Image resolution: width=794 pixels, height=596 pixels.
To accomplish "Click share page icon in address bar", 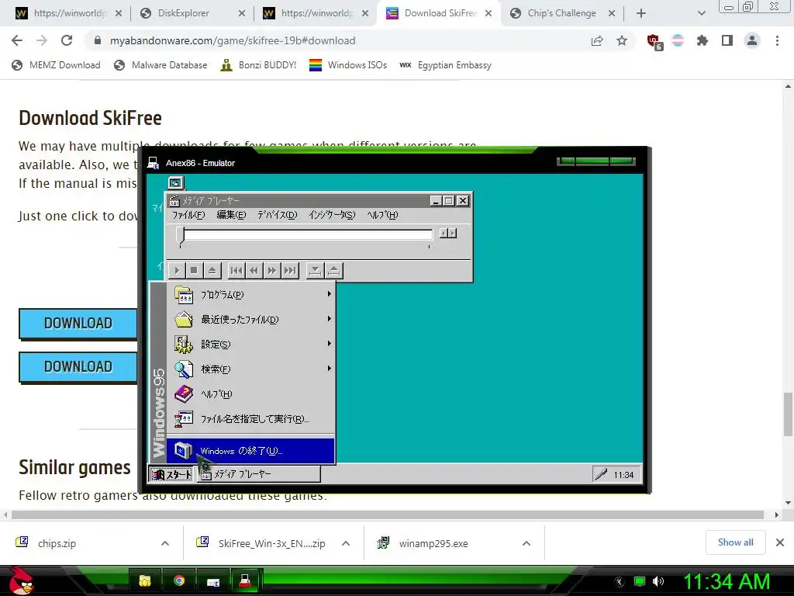I will 597,40.
